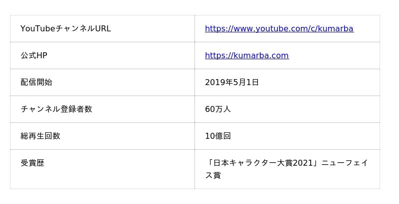399x204 pixels.
Task: Click the 60万人 subscriber count
Action: pyautogui.click(x=218, y=109)
